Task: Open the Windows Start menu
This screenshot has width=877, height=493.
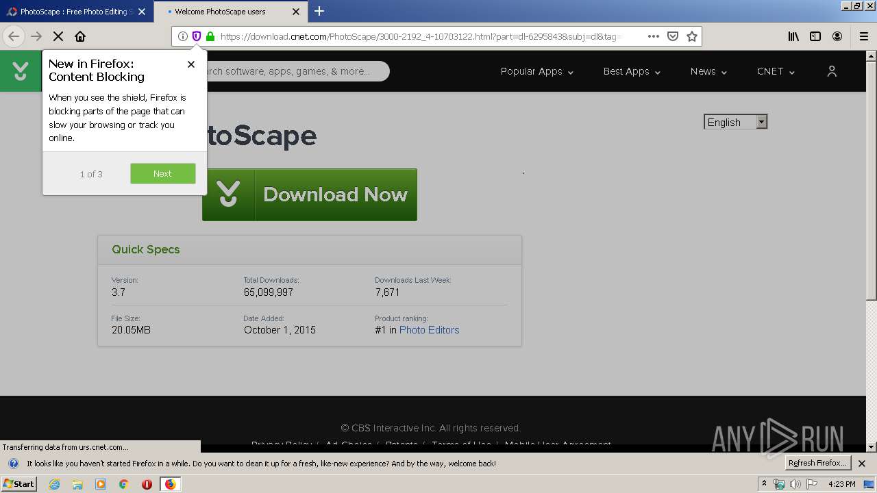Action: click(18, 484)
